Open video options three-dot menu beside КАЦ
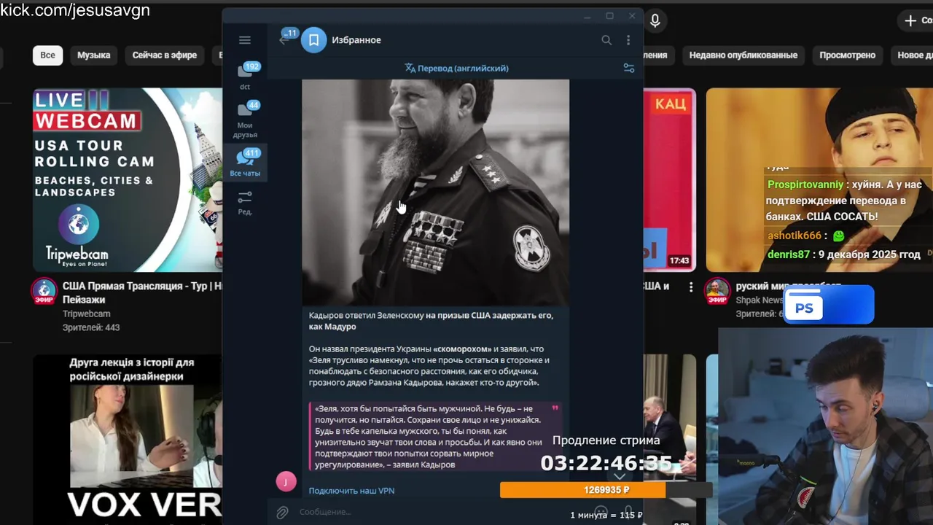Screen dimensions: 933x525 click(x=691, y=287)
